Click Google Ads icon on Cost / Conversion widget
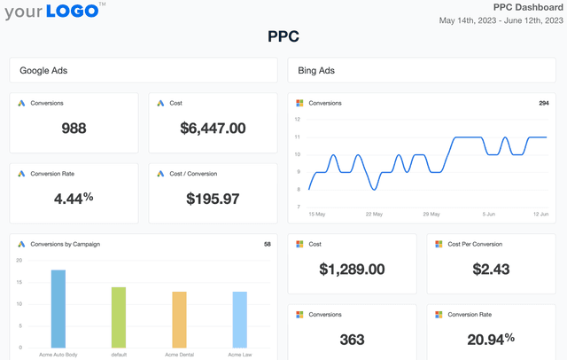The image size is (567, 360). coord(160,174)
